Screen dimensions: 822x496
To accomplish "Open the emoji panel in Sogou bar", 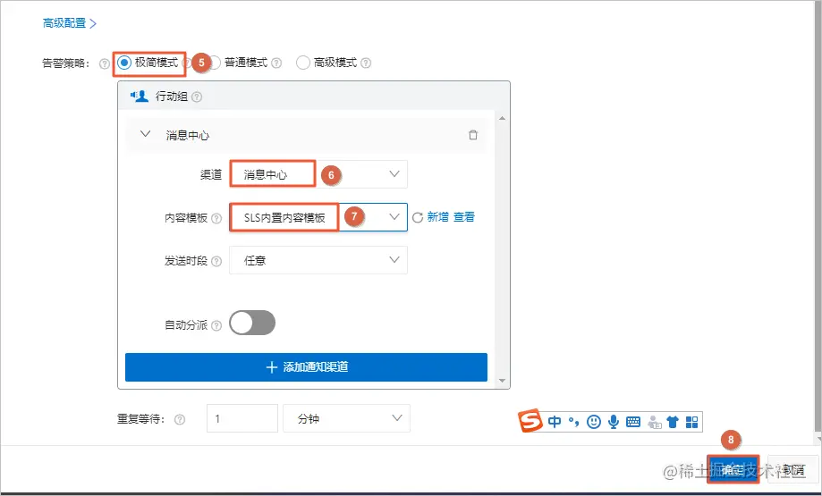I will tap(593, 422).
